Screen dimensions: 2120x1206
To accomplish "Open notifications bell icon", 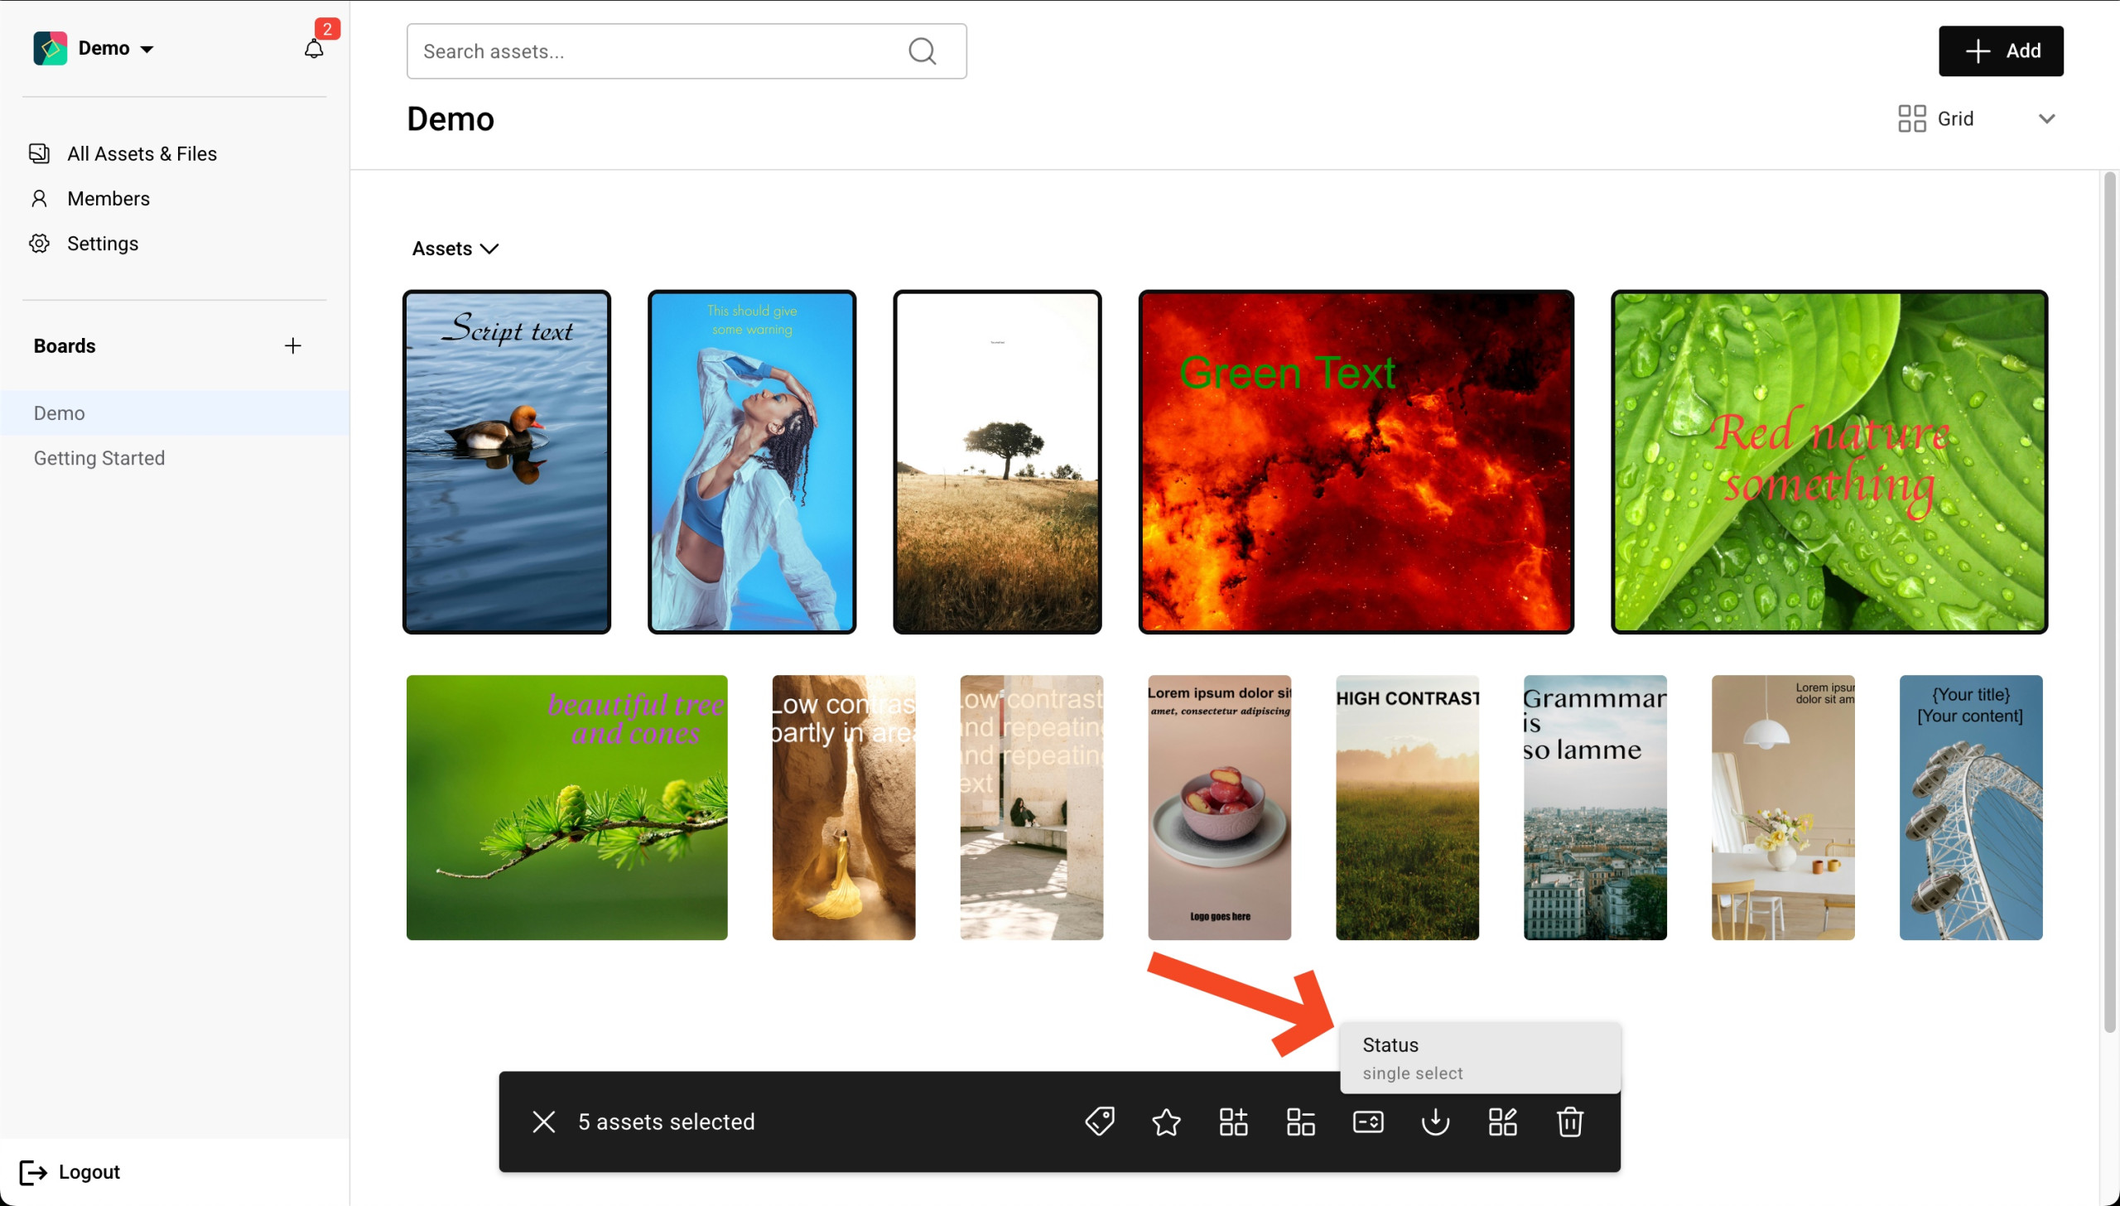I will click(314, 48).
